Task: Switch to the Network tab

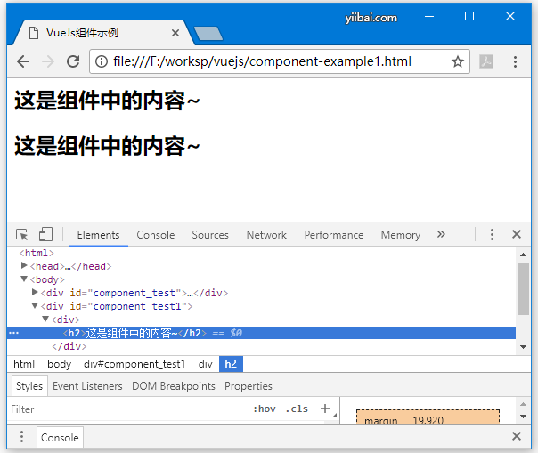Action: click(x=266, y=235)
